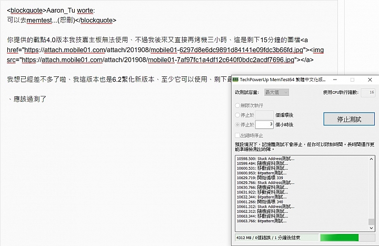Viewport: 379px width, 246px height.
Task: Click the hours input field showing 3
Action: point(264,124)
